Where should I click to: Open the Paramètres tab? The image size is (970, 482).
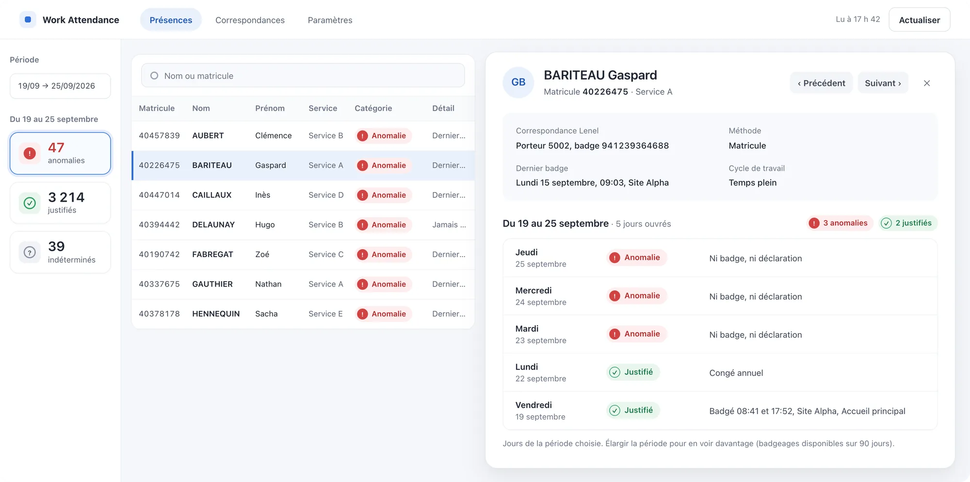point(330,20)
